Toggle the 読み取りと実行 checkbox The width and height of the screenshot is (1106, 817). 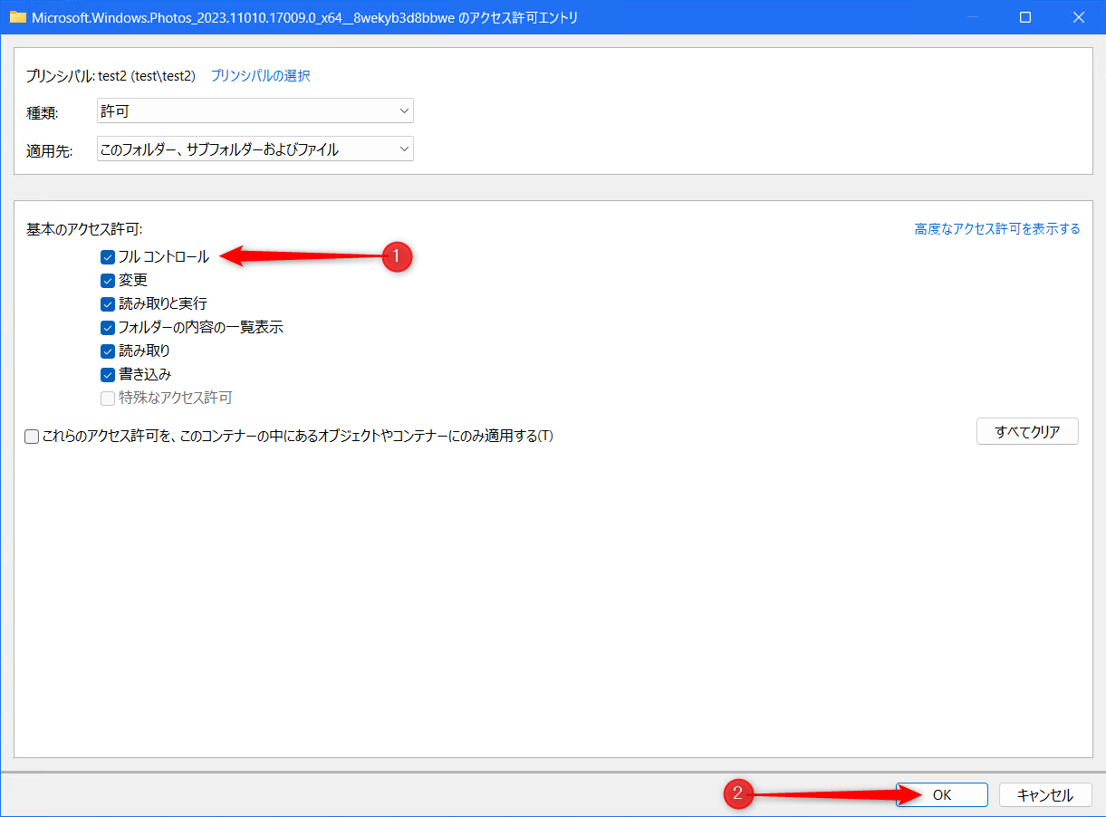click(x=108, y=304)
